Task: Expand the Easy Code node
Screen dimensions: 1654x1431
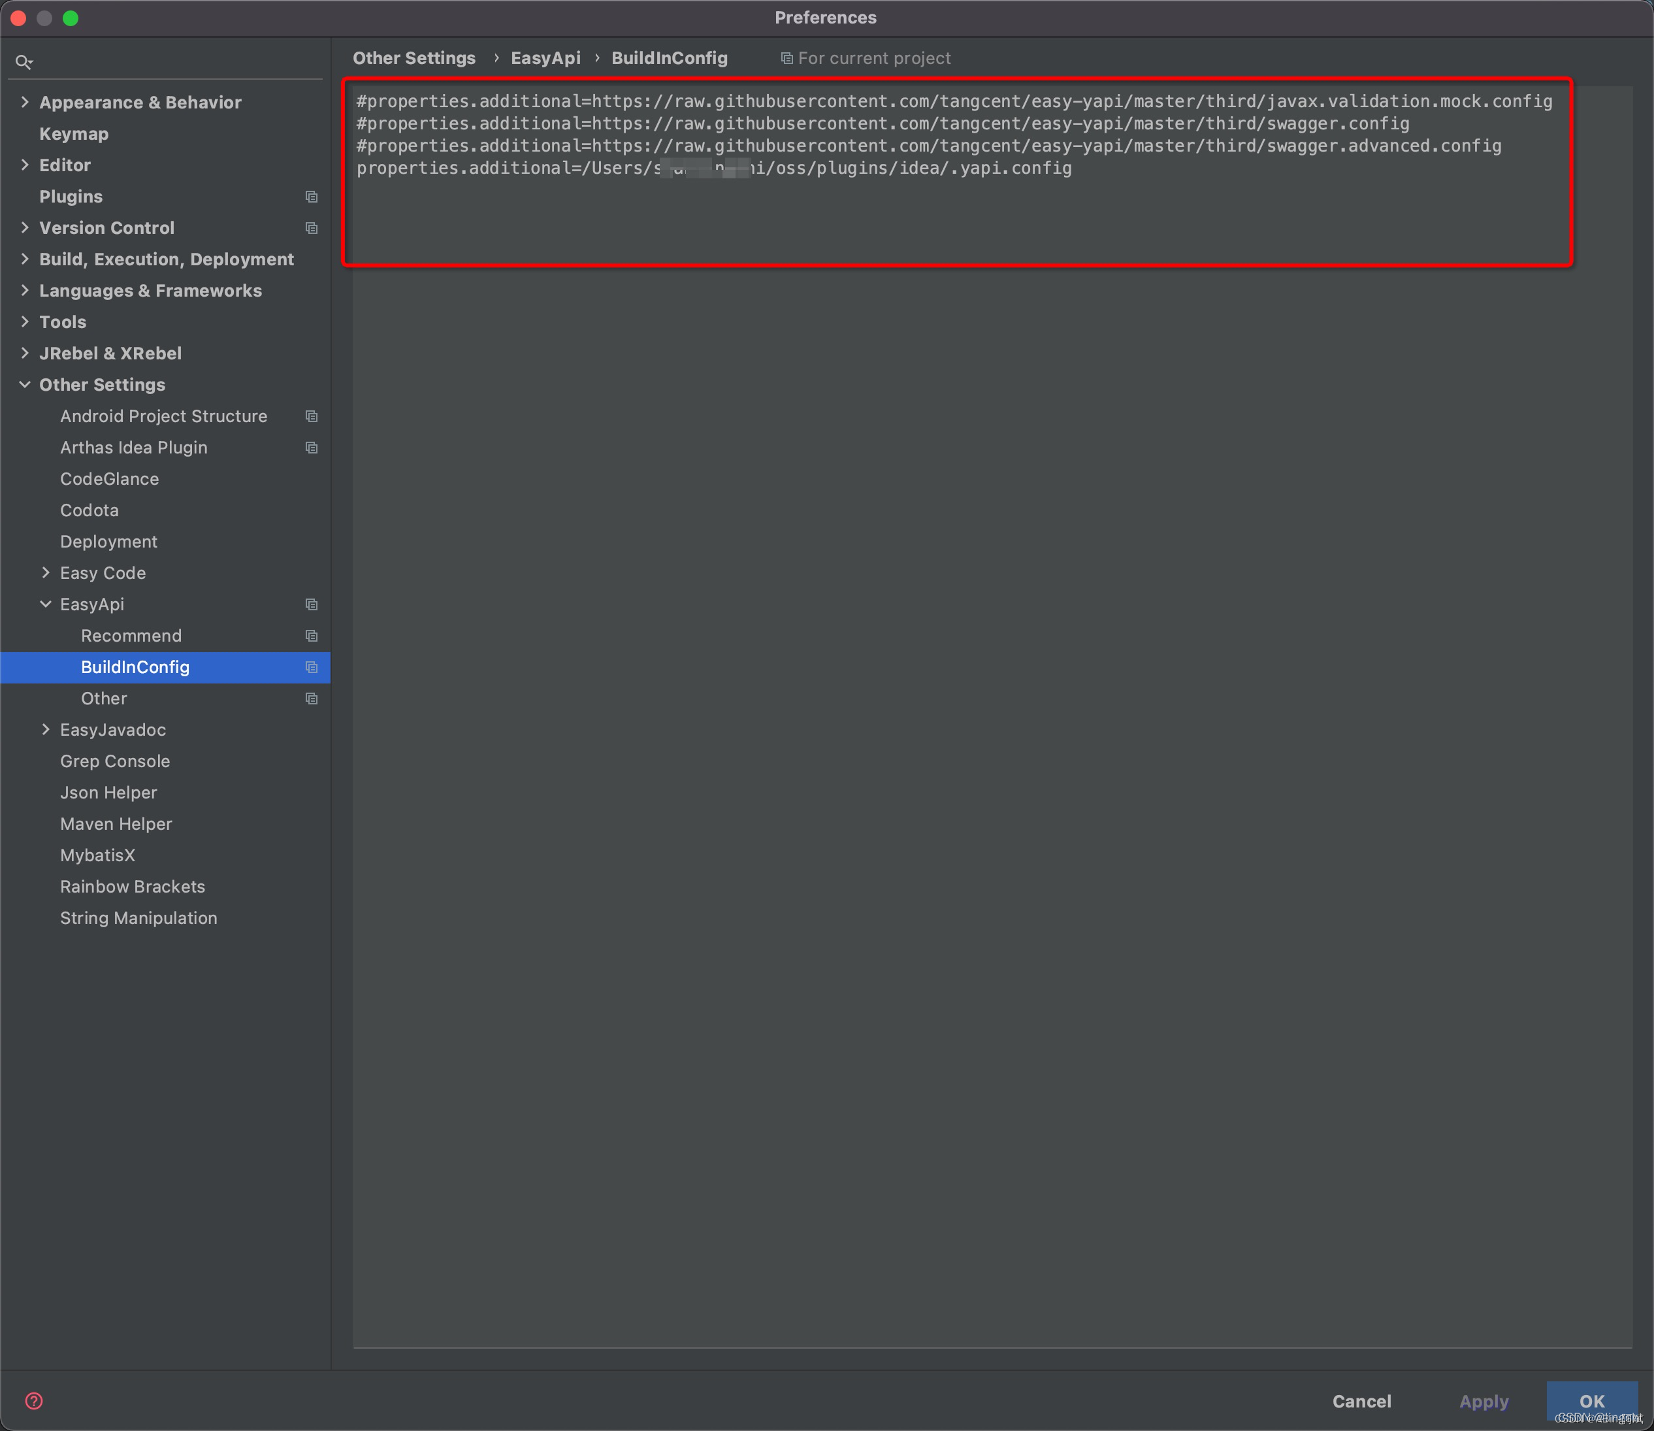Action: click(46, 572)
